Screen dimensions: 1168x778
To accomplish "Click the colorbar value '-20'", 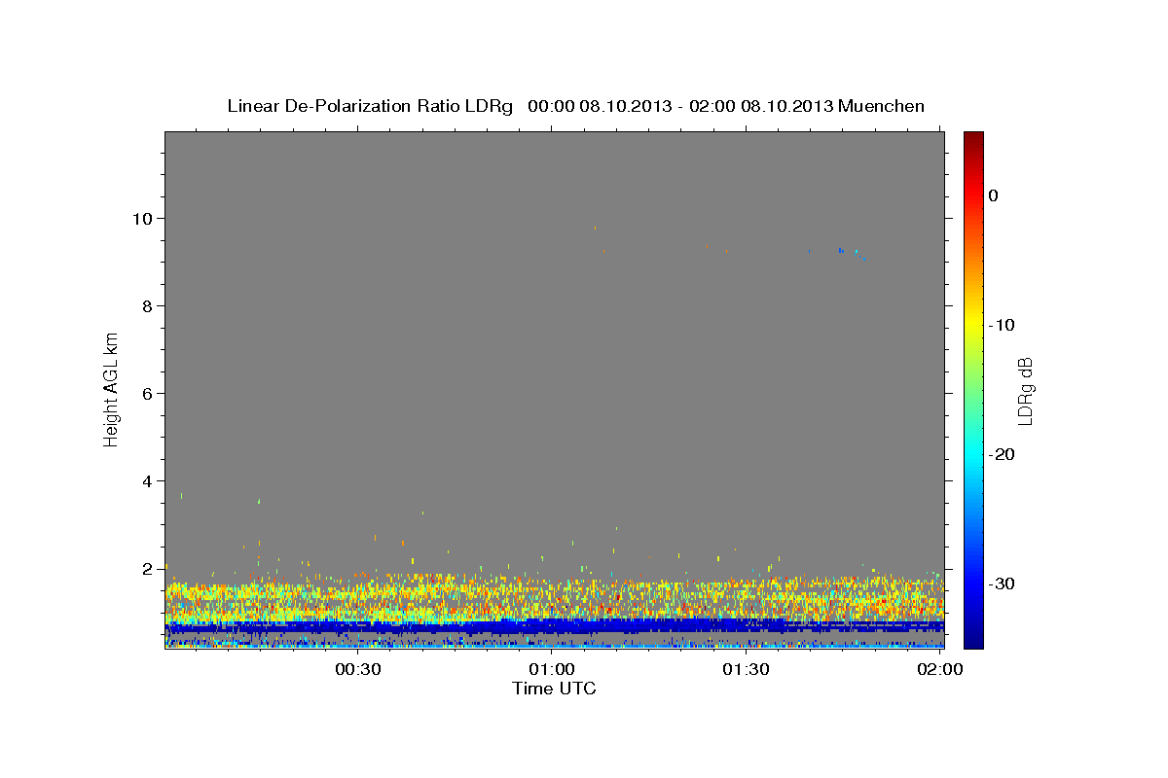I will (x=1003, y=454).
